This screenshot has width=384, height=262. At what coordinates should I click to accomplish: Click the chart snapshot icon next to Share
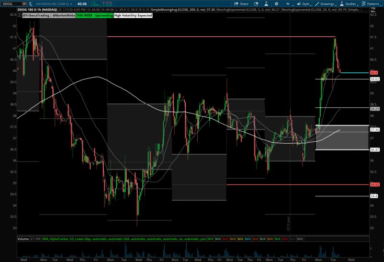click(x=256, y=4)
